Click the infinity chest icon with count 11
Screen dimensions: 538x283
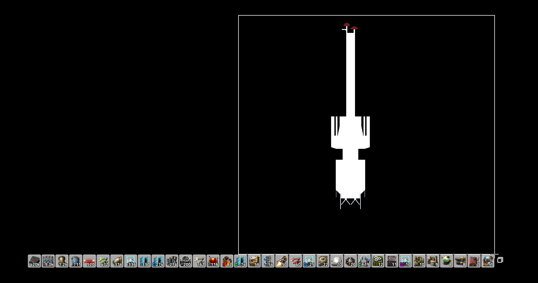(392, 261)
